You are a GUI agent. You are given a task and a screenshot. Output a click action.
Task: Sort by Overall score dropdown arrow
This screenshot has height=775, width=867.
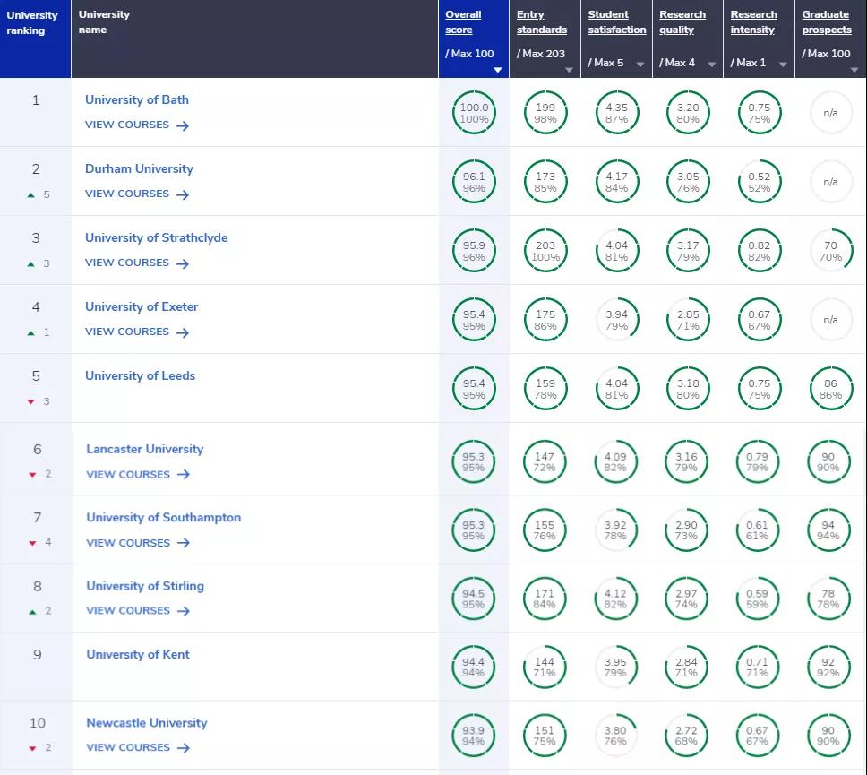click(x=499, y=69)
